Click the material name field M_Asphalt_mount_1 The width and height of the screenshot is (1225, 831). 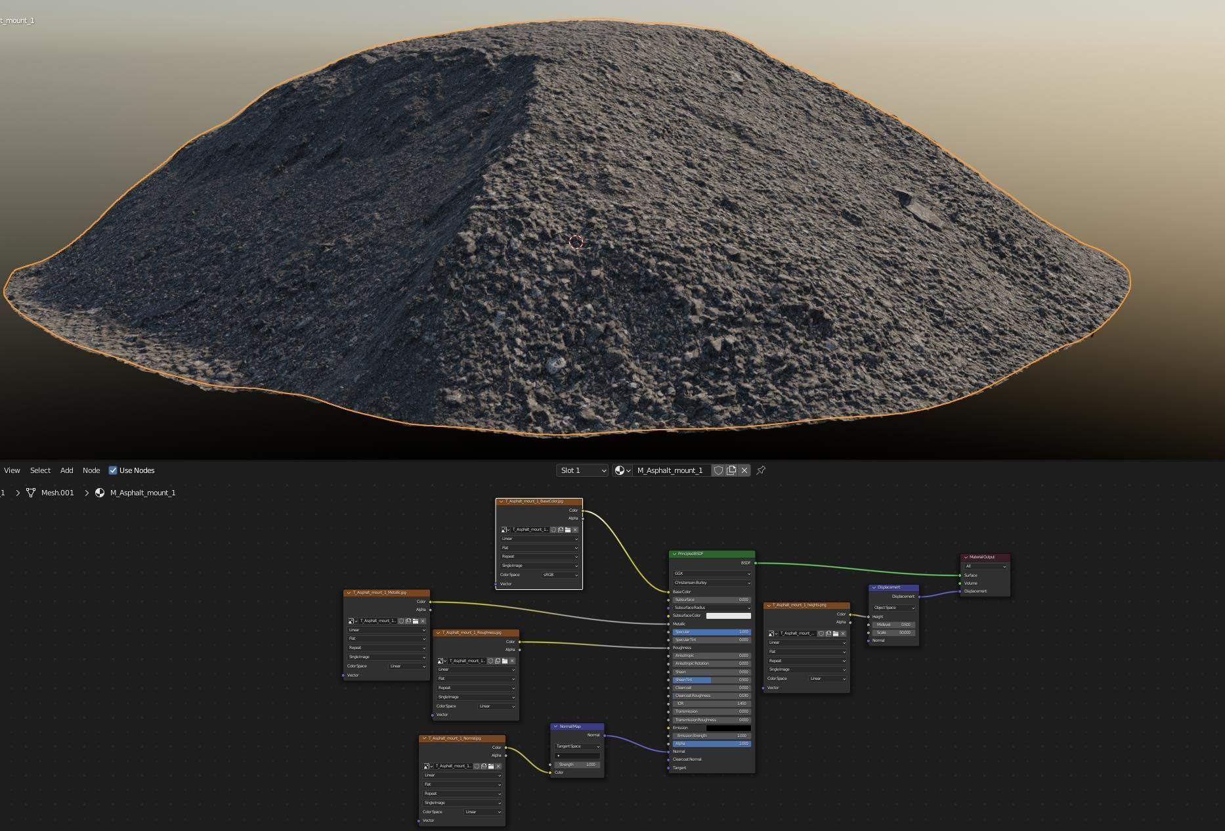coord(671,470)
